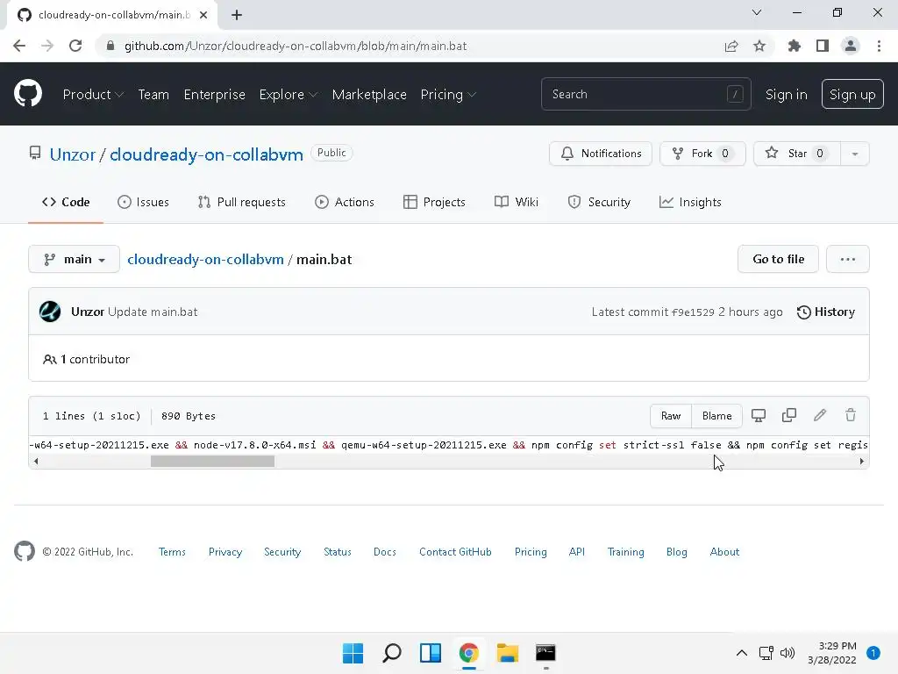The height and width of the screenshot is (674, 898).
Task: Close the cloudready-on-collabvm tab
Action: point(203,15)
